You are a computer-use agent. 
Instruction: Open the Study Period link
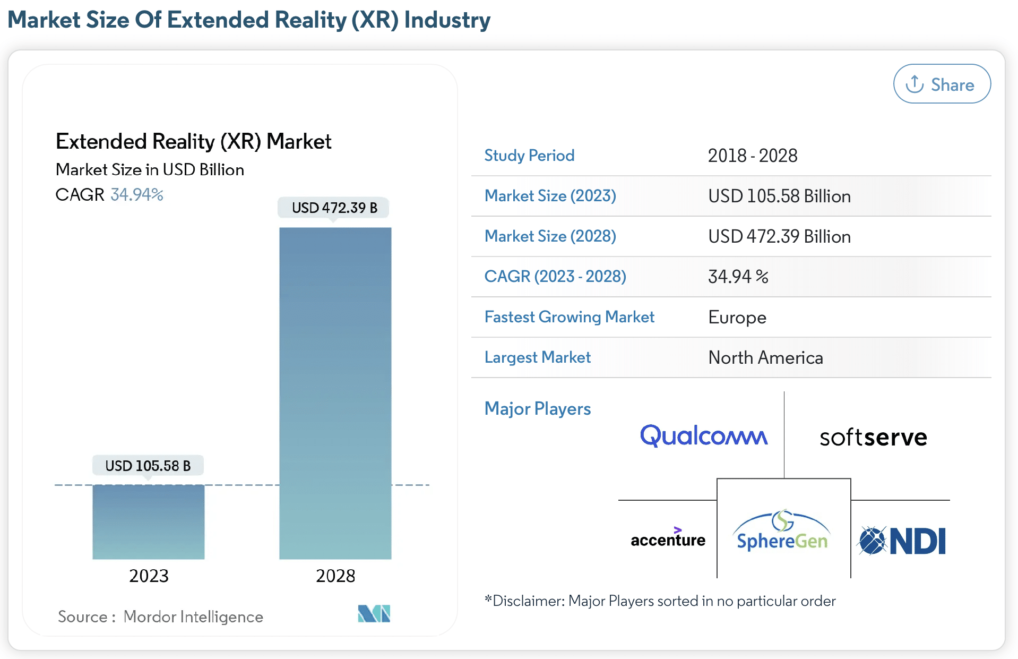(x=529, y=156)
